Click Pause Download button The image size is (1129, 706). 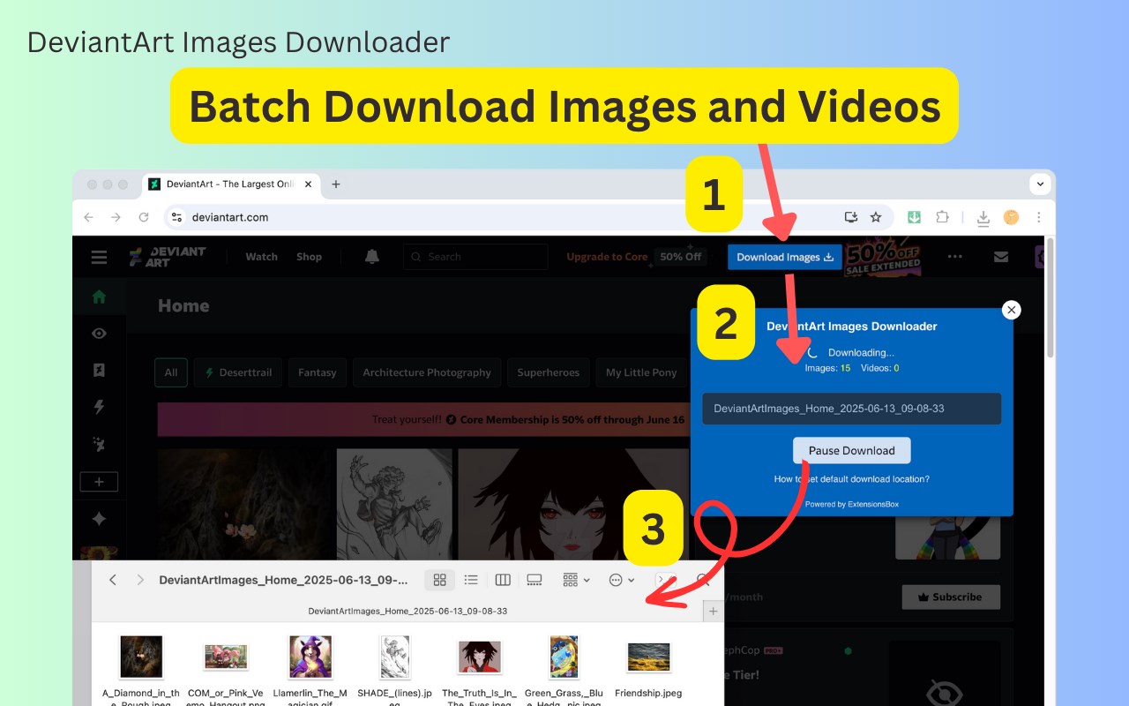click(852, 450)
